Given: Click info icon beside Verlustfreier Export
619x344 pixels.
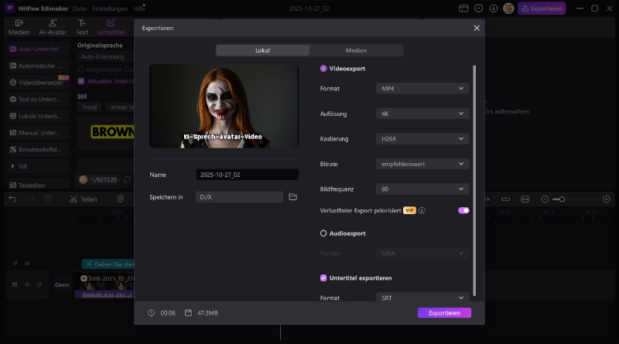Looking at the screenshot, I should (x=422, y=211).
